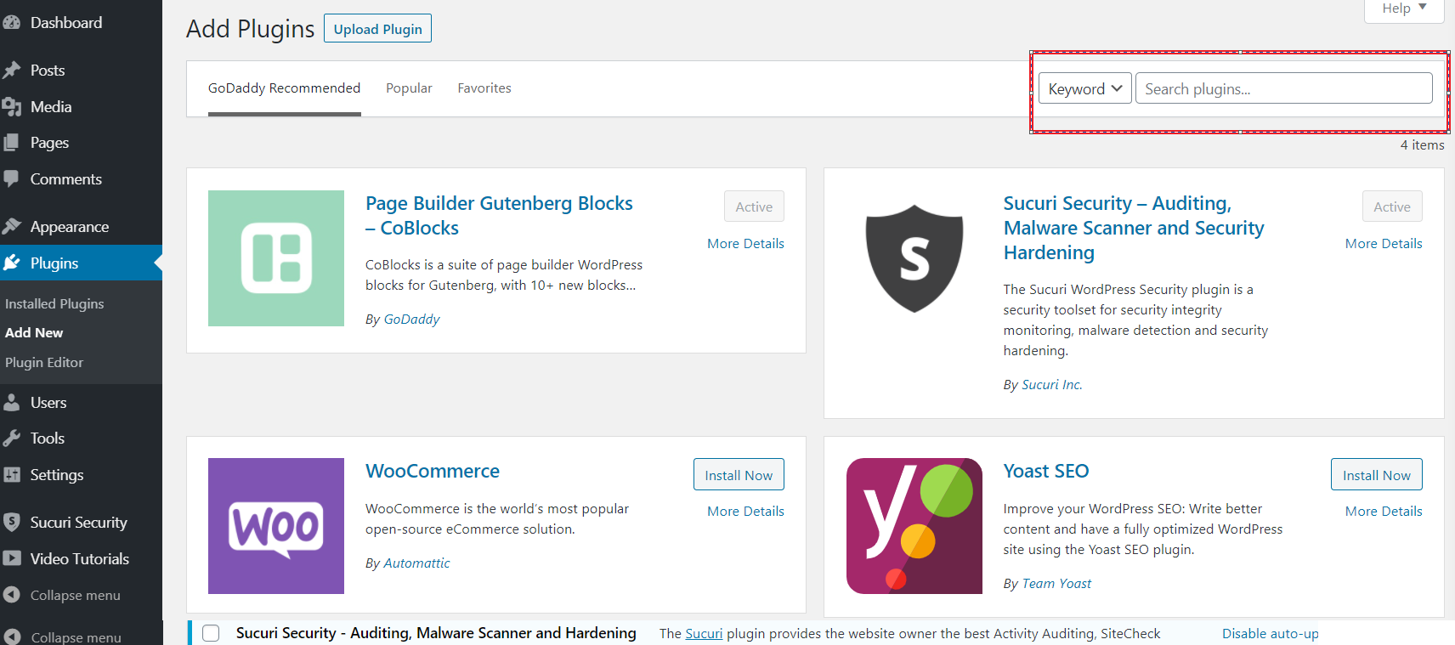Open the Yoast SEO title link
This screenshot has height=645, width=1455.
(1046, 471)
